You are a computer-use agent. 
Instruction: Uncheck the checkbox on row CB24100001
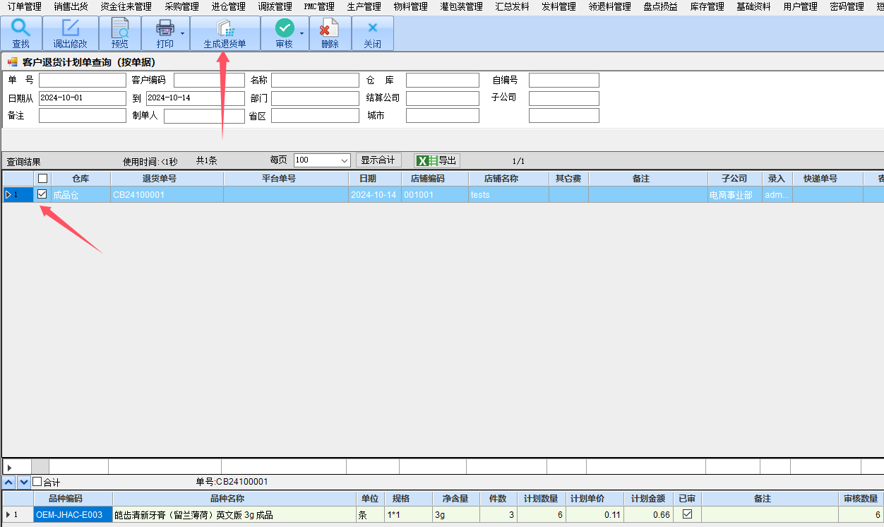pos(42,194)
